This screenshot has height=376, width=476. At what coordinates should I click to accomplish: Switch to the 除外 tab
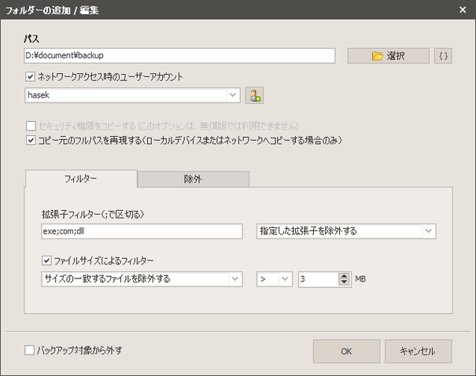[x=193, y=179]
